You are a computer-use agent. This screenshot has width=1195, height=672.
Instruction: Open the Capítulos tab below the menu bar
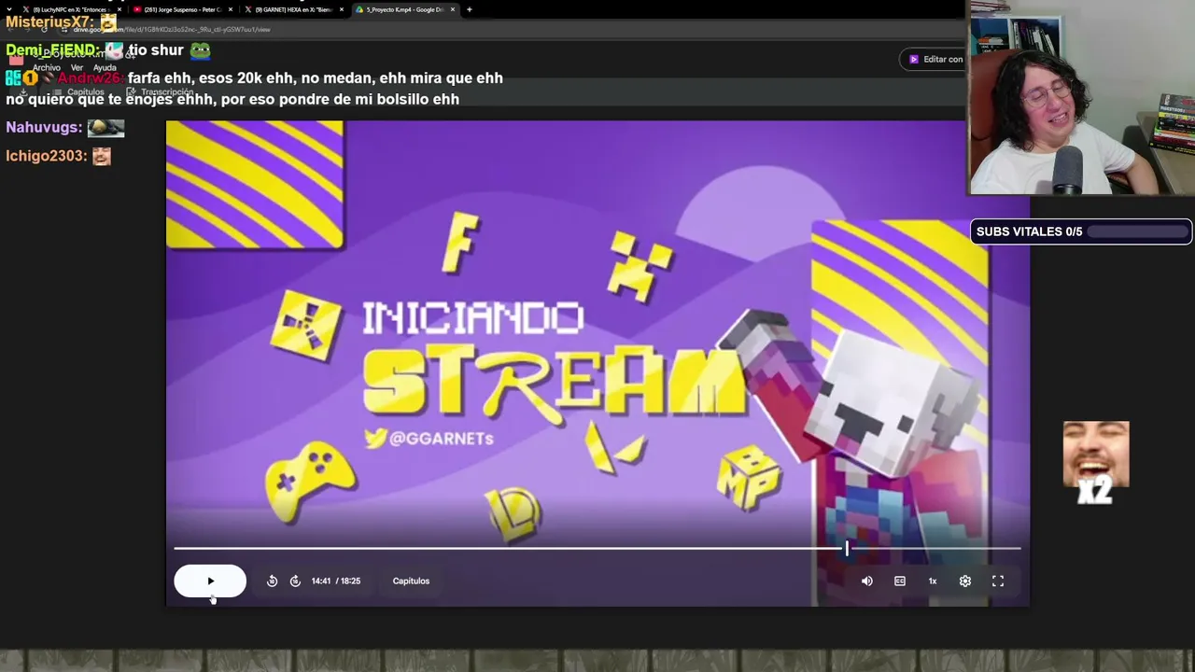[80, 92]
